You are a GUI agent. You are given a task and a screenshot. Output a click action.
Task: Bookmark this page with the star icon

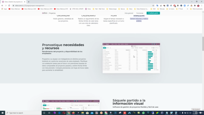[x=153, y=6]
